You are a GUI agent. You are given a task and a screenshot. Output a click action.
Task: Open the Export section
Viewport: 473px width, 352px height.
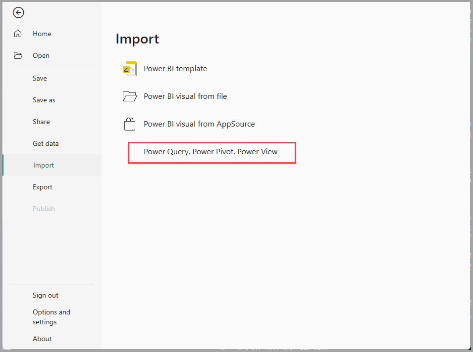point(43,187)
